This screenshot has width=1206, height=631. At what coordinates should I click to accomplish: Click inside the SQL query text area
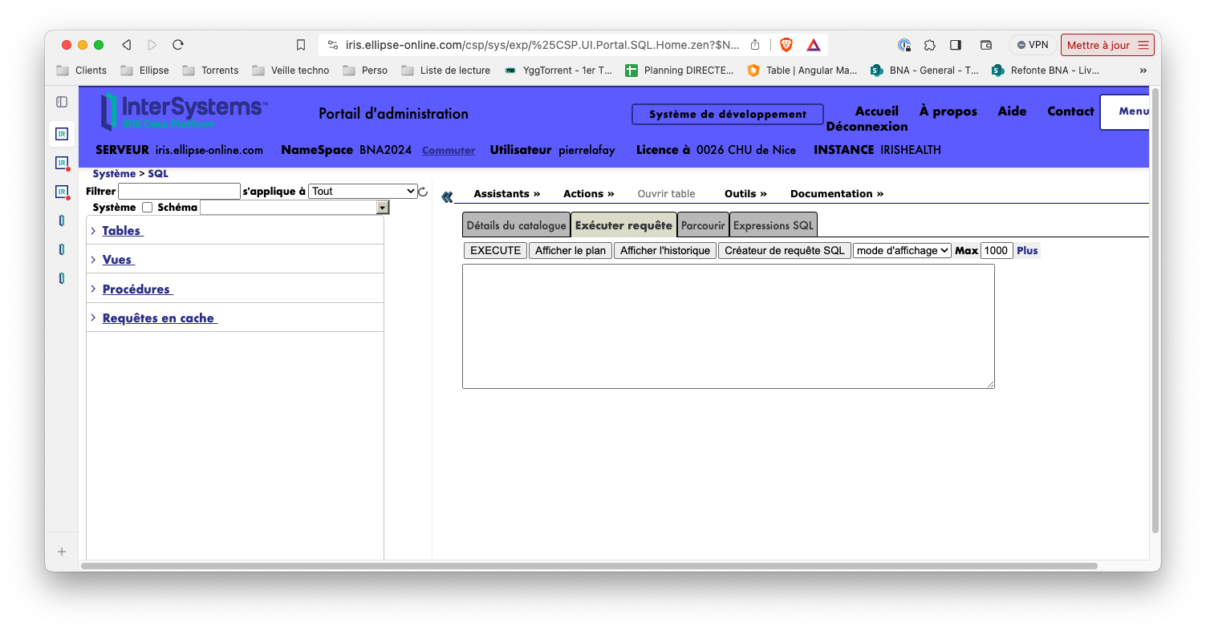coord(728,326)
